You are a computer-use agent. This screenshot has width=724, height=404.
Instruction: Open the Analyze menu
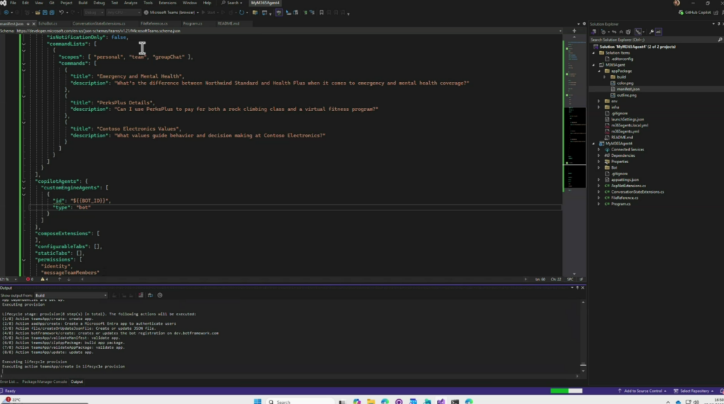(130, 3)
